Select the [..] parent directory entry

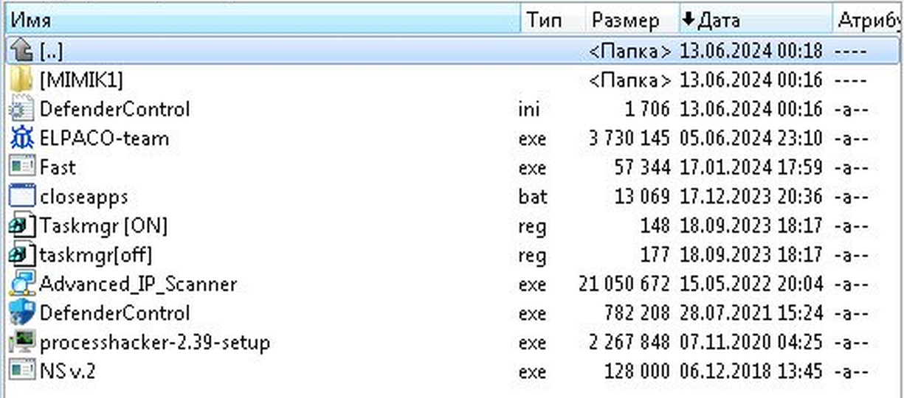tap(52, 51)
